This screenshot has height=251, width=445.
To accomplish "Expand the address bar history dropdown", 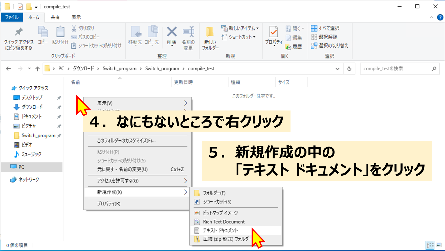I will (x=337, y=69).
